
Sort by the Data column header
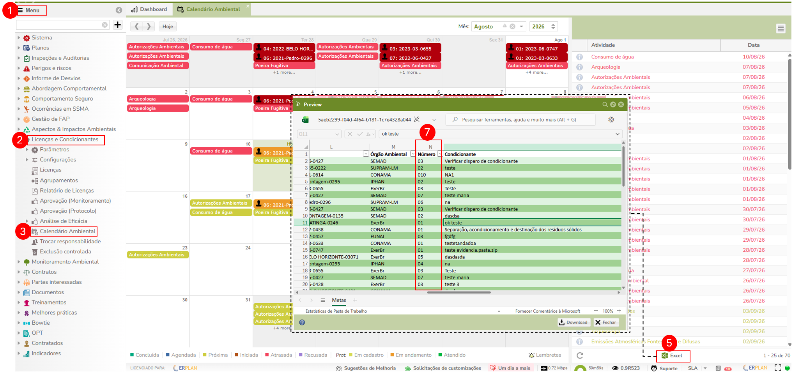[x=754, y=45]
